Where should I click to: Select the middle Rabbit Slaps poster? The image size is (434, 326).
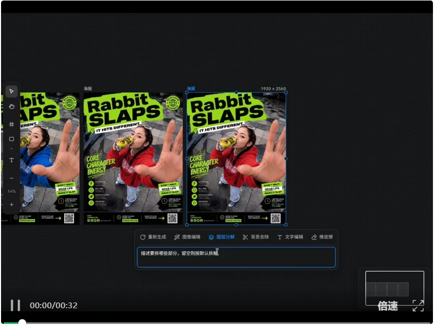coord(133,158)
